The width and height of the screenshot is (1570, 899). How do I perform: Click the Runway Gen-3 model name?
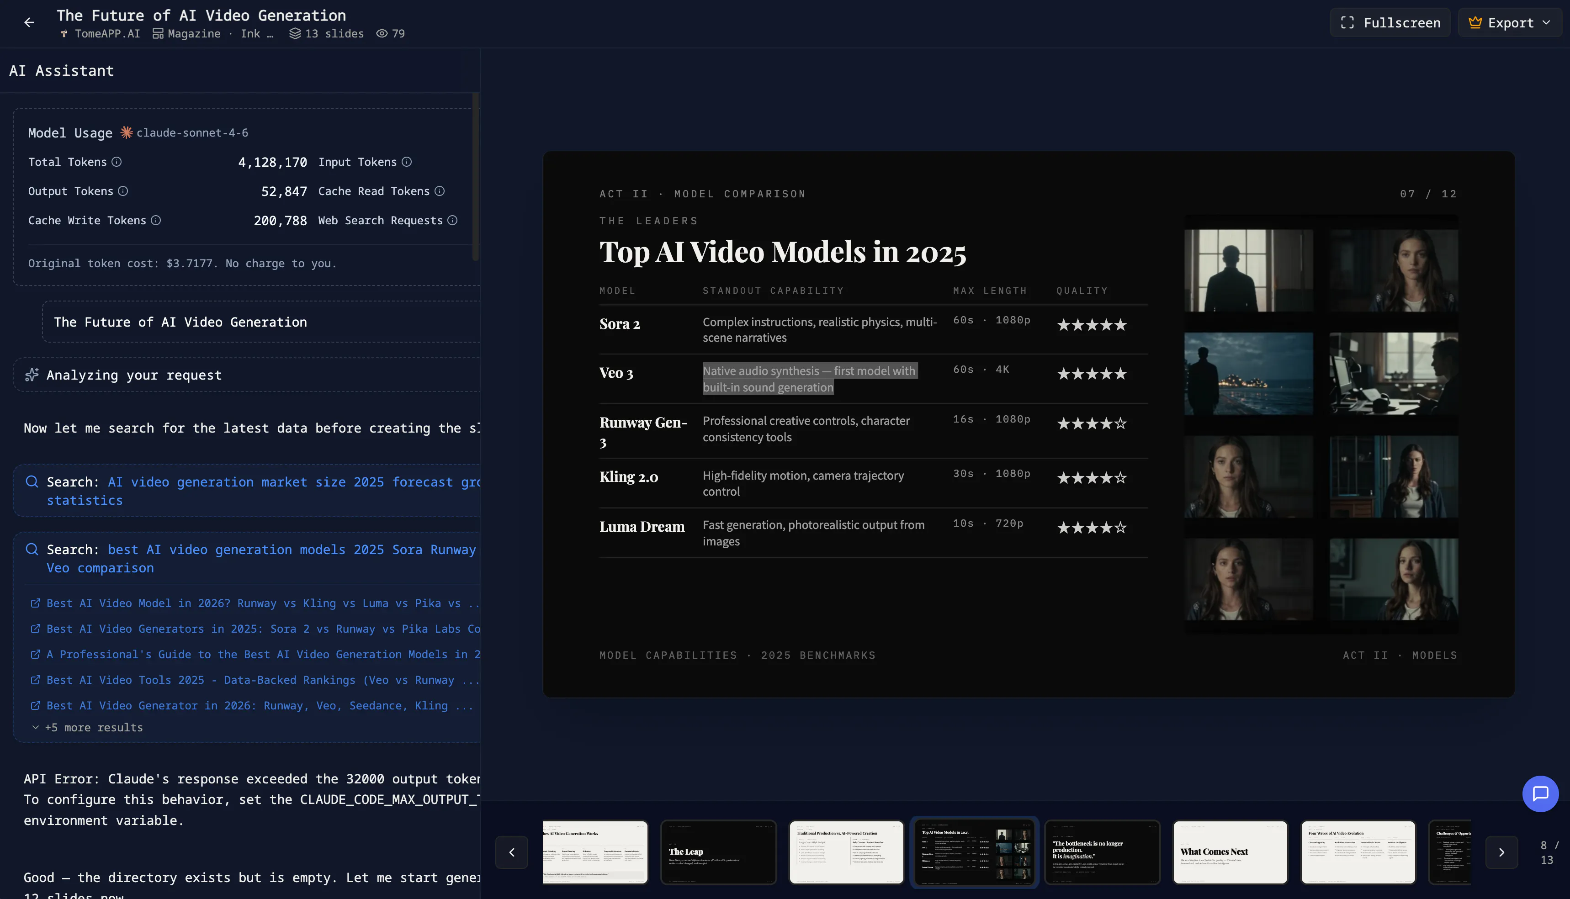click(x=643, y=432)
